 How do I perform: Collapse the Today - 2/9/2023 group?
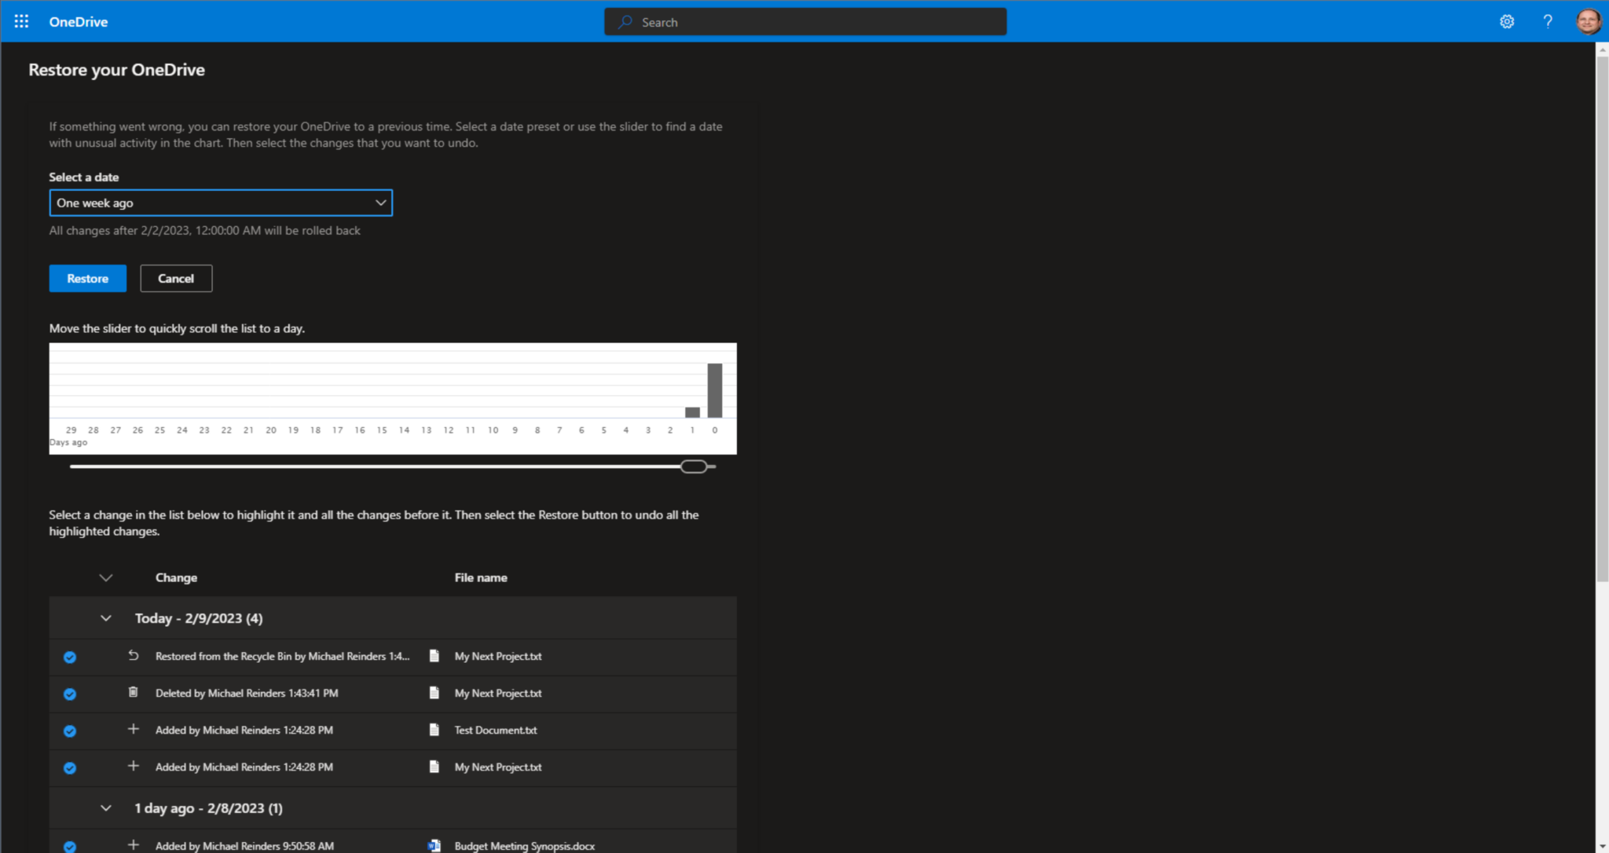pos(106,618)
